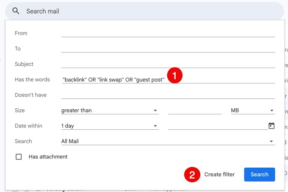Click the Create filter button
This screenshot has width=288, height=192.
(219, 175)
